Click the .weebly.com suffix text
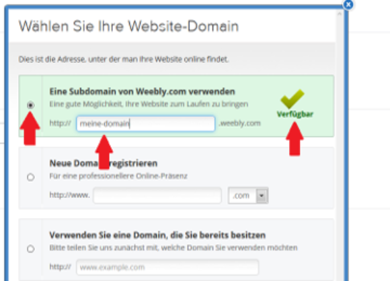This screenshot has height=281, width=390. pyautogui.click(x=239, y=123)
